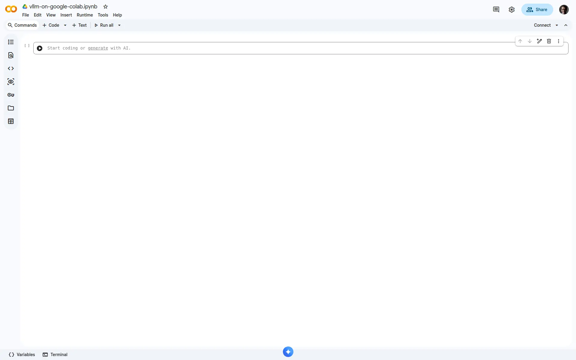The image size is (576, 360).
Task: Share the notebook
Action: (537, 10)
